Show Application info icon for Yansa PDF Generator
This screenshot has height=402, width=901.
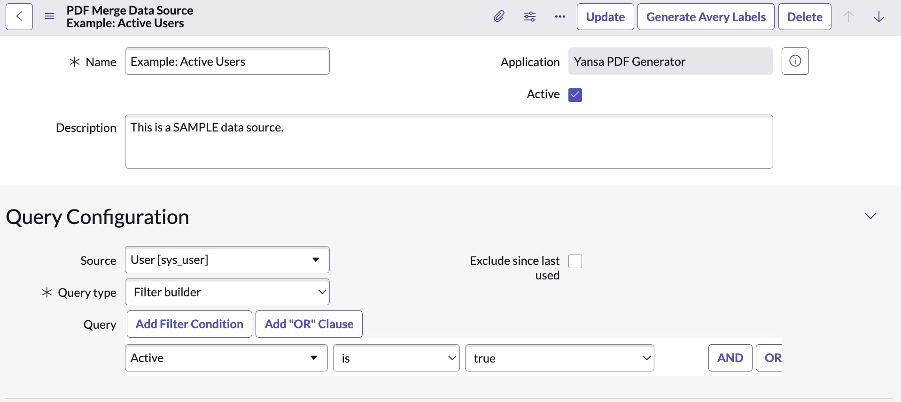(x=795, y=61)
